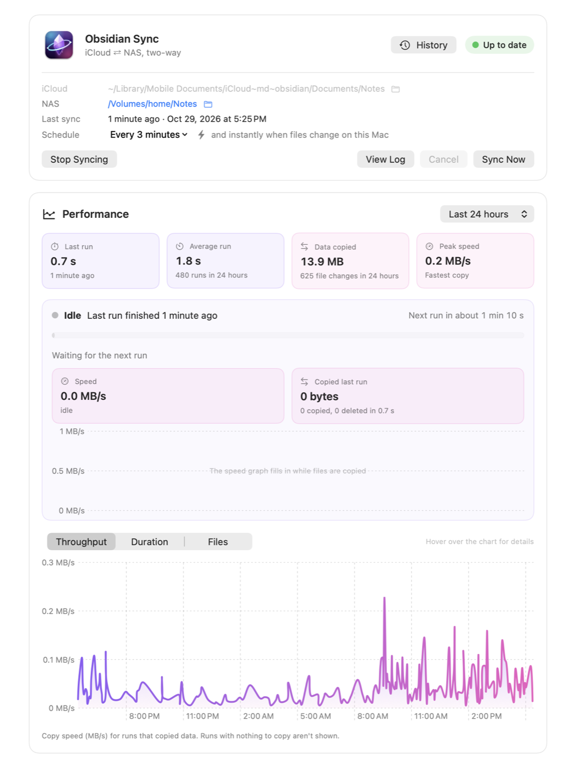Open History for this sync
This screenshot has width=576, height=768.
(x=424, y=45)
